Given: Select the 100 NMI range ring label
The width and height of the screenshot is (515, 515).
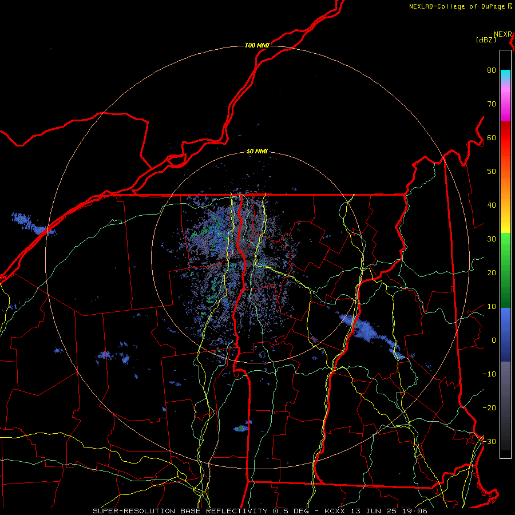Looking at the screenshot, I should [x=257, y=45].
